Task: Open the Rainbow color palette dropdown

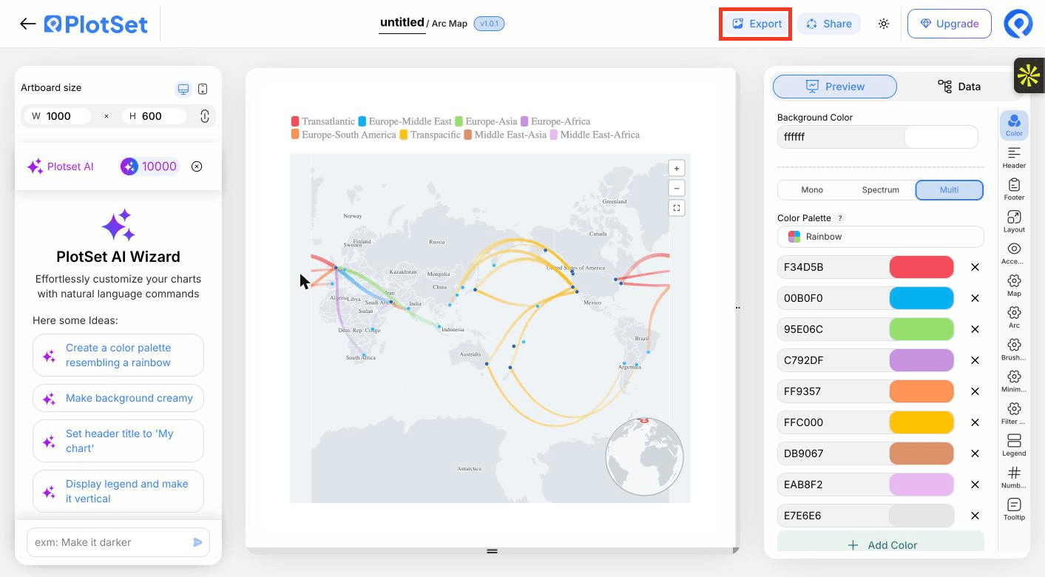Action: 880,237
